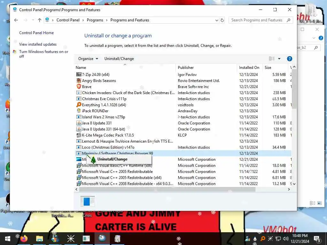
Task: Select the Everything 1.4.1.1026 magnifier icon
Action: point(79,105)
